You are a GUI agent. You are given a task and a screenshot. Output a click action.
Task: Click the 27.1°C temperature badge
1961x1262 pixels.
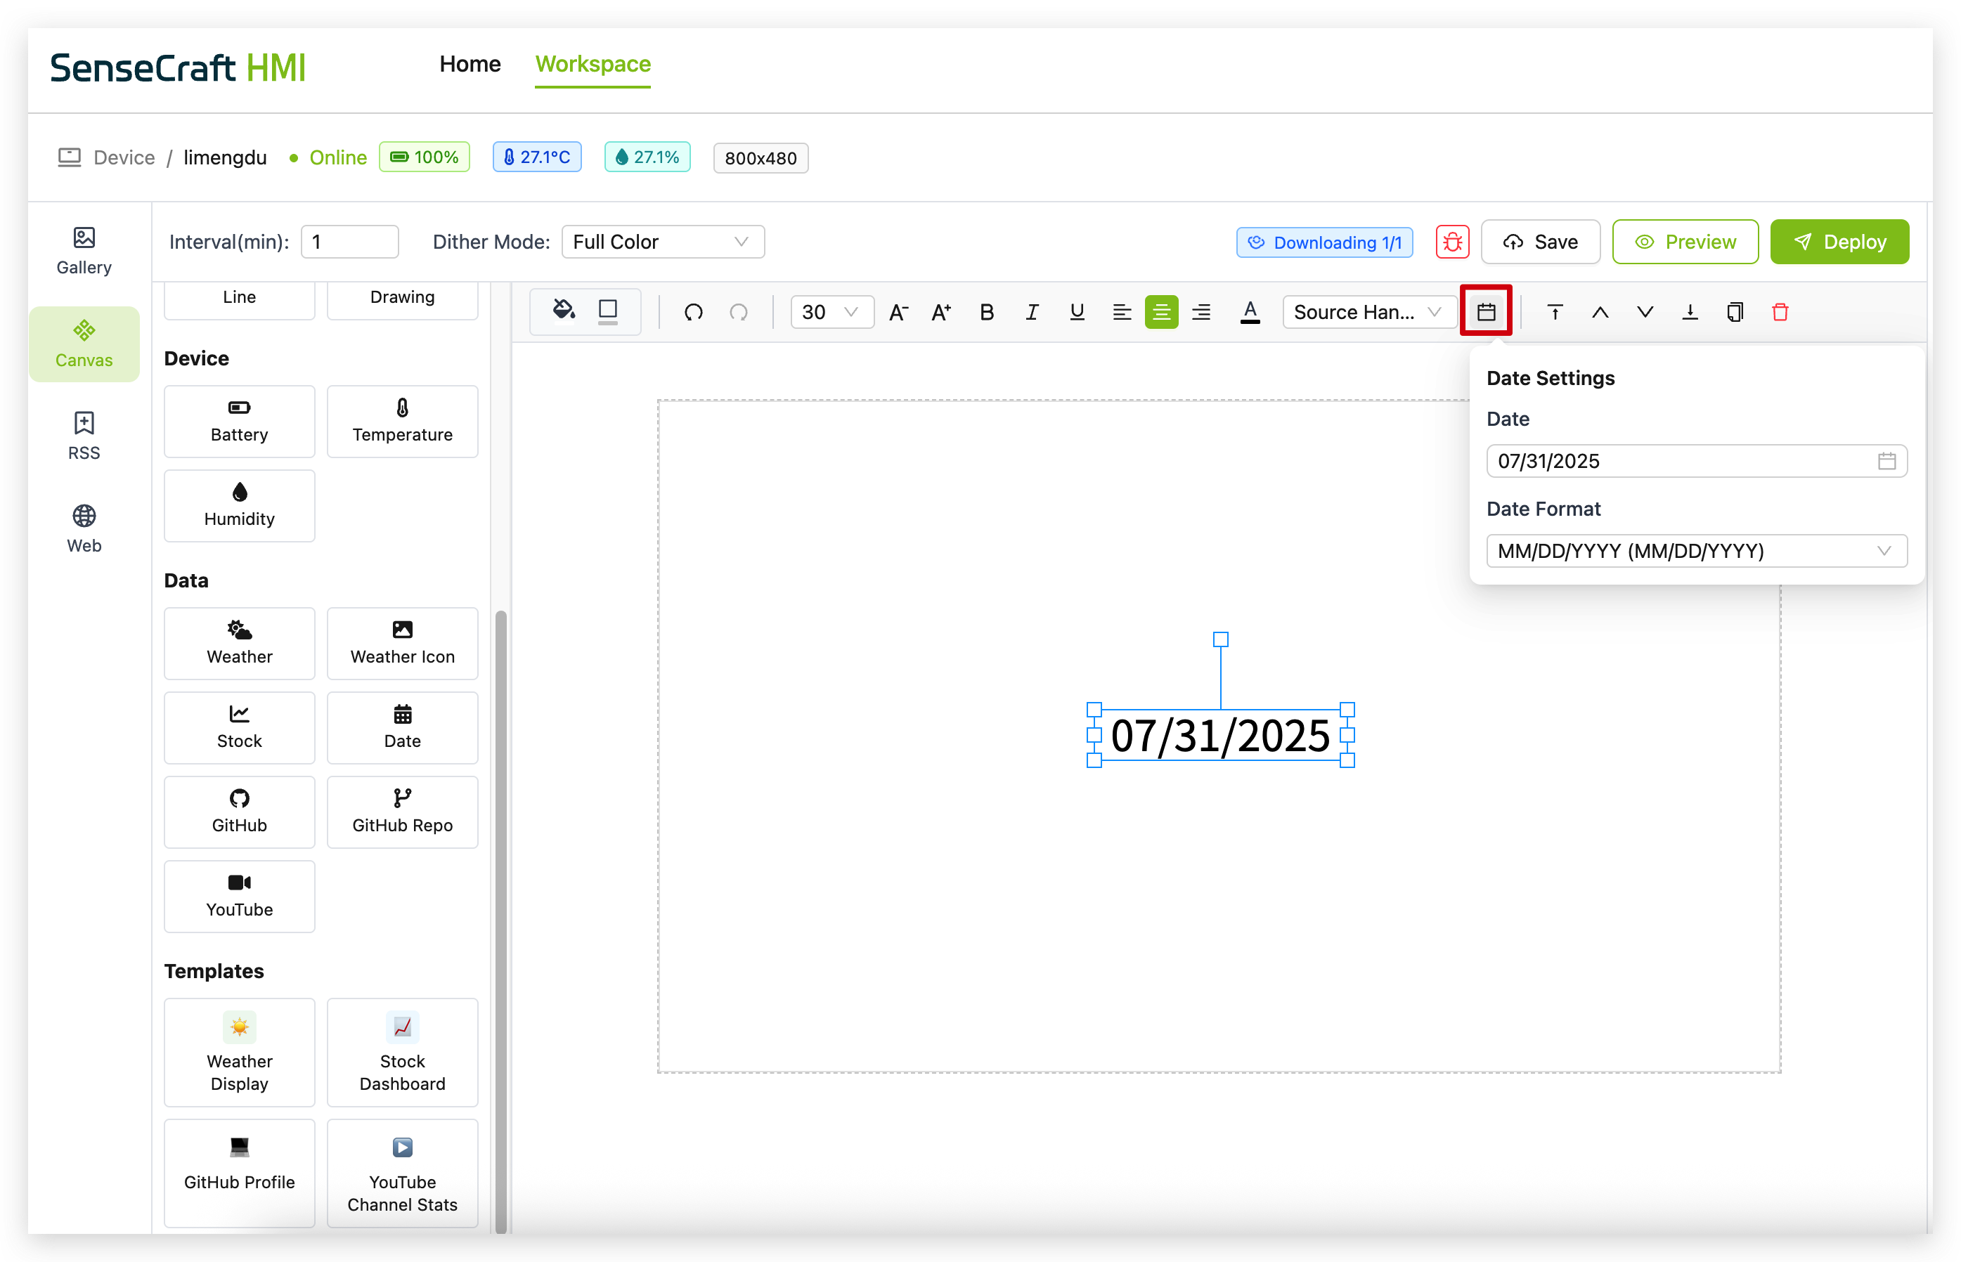(537, 157)
